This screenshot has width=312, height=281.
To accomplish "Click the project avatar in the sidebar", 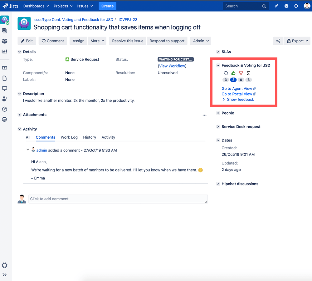I will coord(5,20).
